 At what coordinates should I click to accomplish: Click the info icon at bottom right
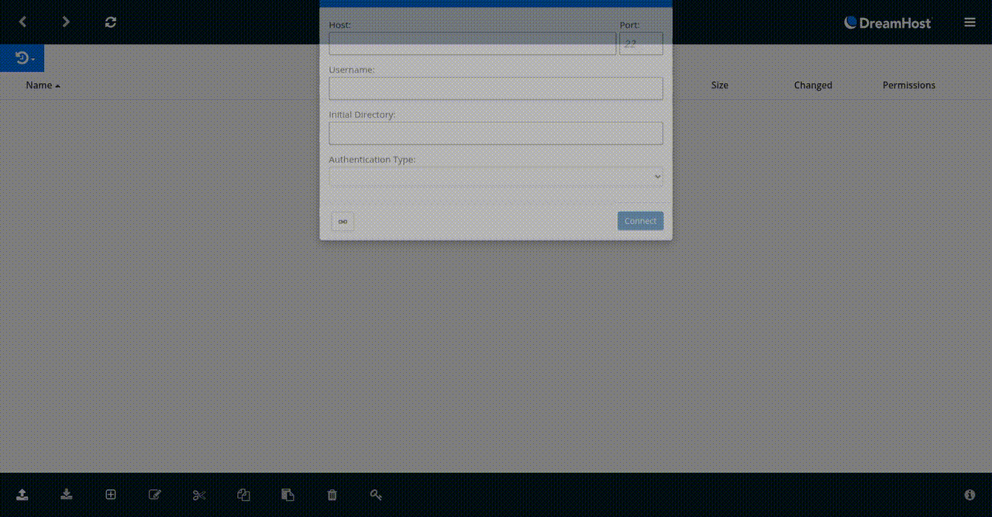(970, 495)
